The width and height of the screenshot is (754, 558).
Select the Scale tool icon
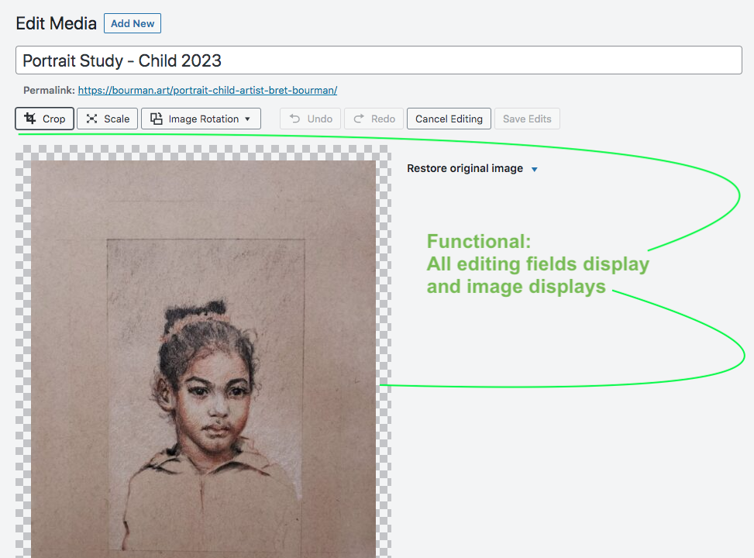pyautogui.click(x=93, y=119)
